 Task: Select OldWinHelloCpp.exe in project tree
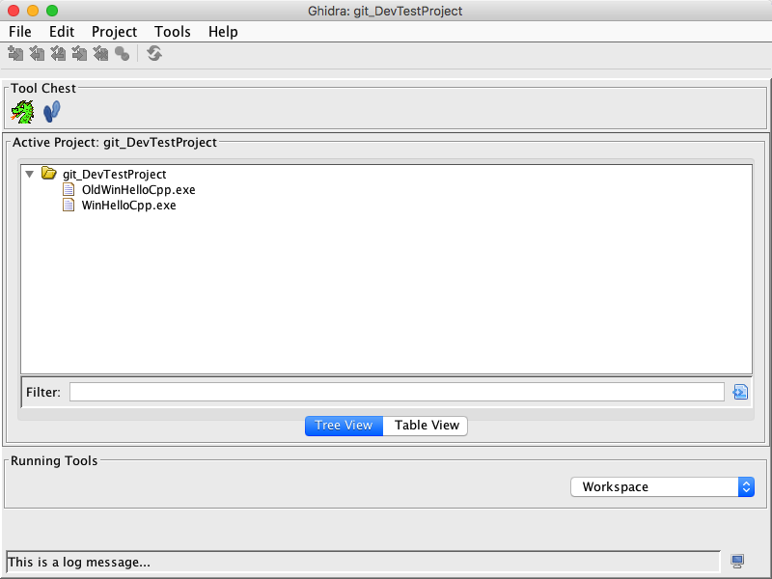coord(138,190)
